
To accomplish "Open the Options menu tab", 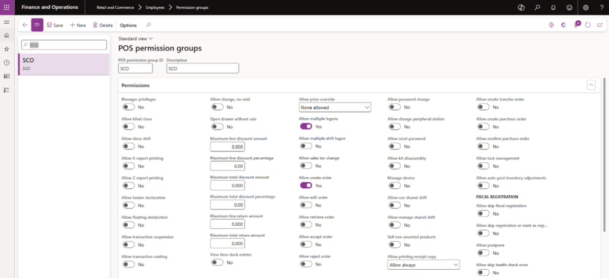I will click(x=128, y=26).
